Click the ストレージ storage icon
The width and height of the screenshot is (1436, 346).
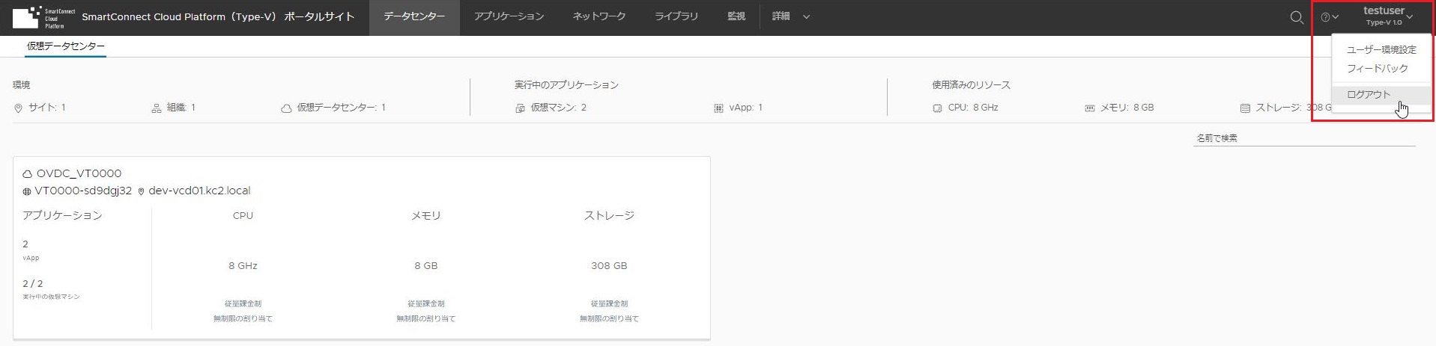(x=1245, y=108)
